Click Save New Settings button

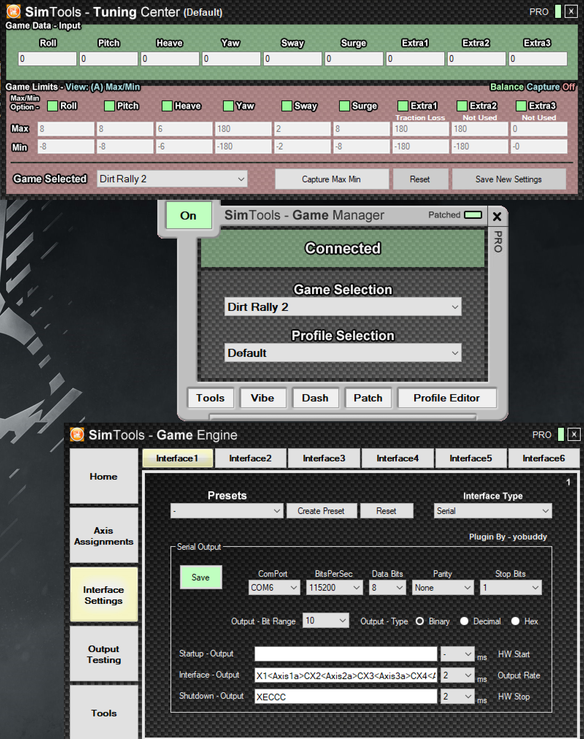tap(509, 179)
